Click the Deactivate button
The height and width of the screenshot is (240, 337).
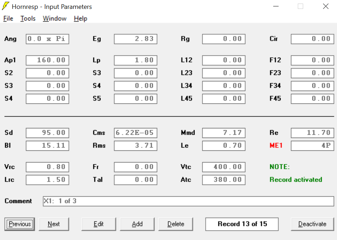(312, 224)
